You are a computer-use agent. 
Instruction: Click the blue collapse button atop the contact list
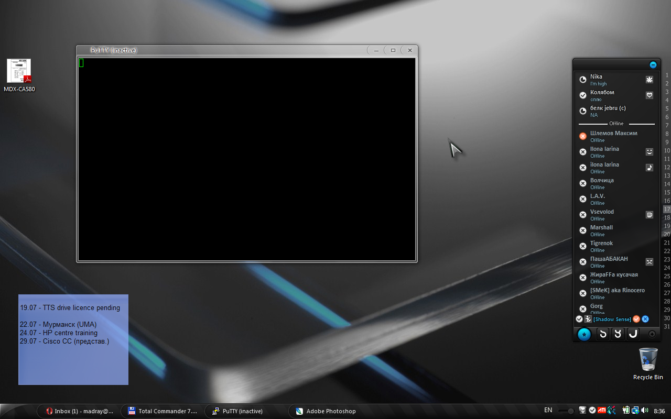click(653, 65)
